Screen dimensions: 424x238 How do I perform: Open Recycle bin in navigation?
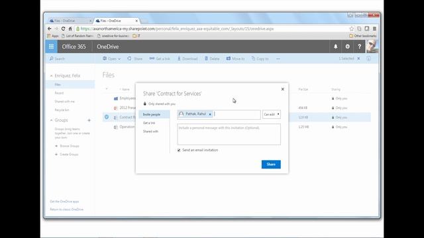pyautogui.click(x=62, y=110)
